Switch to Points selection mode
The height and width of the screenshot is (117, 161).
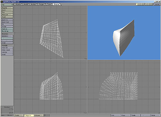19,115
